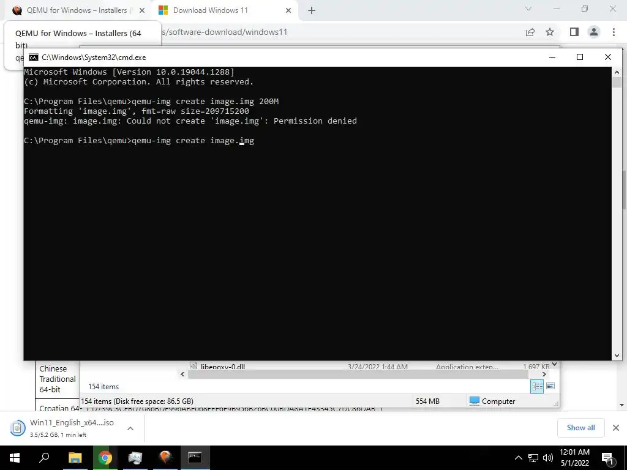
Task: Open network status tray icon
Action: tap(533, 458)
